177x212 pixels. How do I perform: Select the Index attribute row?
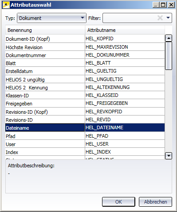coord(85,152)
